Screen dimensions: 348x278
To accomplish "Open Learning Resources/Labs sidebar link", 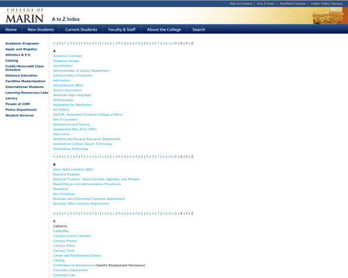I will click(27, 93).
